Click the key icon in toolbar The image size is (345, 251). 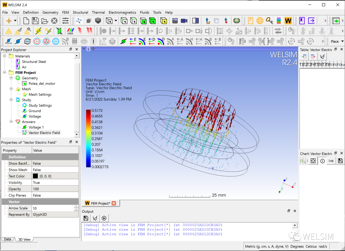269,21
